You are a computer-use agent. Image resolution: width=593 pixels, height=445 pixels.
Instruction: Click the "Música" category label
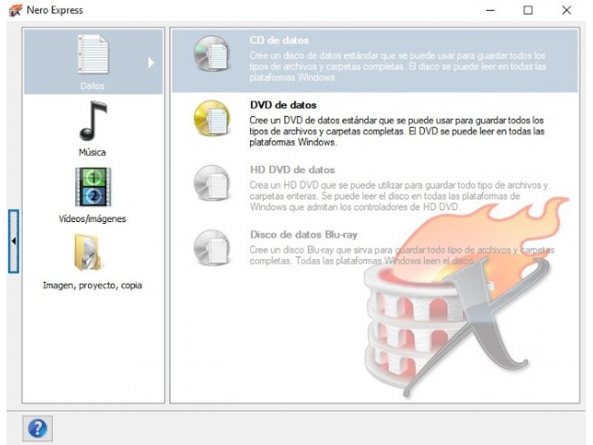[92, 152]
